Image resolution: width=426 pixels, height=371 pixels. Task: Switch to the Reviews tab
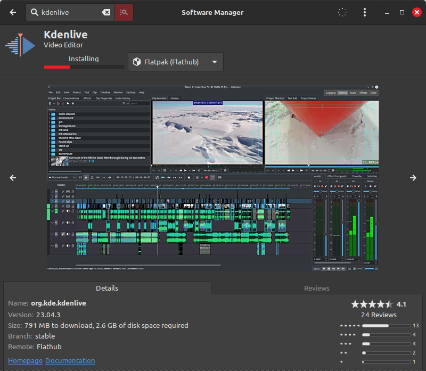pos(316,288)
